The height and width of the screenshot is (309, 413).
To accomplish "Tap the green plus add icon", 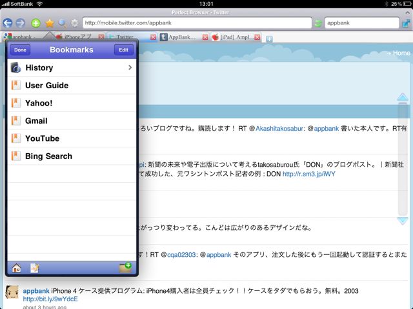I will tap(36, 23).
